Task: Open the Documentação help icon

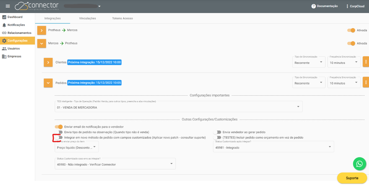Action: tap(314, 6)
